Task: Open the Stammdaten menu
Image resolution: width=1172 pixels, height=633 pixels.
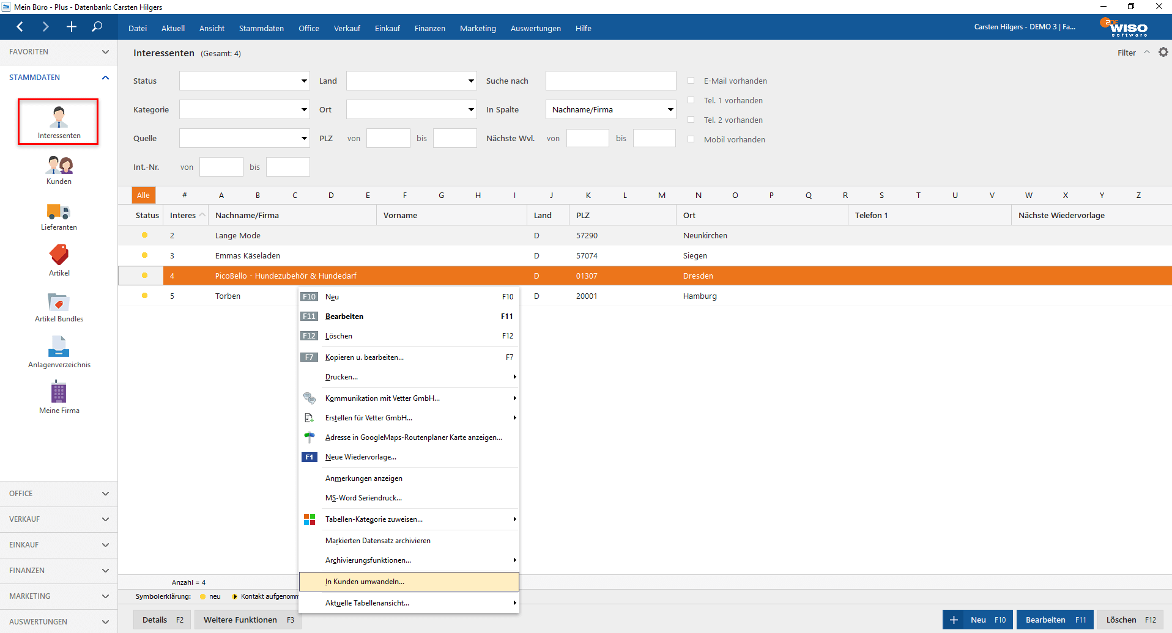Action: coord(261,28)
